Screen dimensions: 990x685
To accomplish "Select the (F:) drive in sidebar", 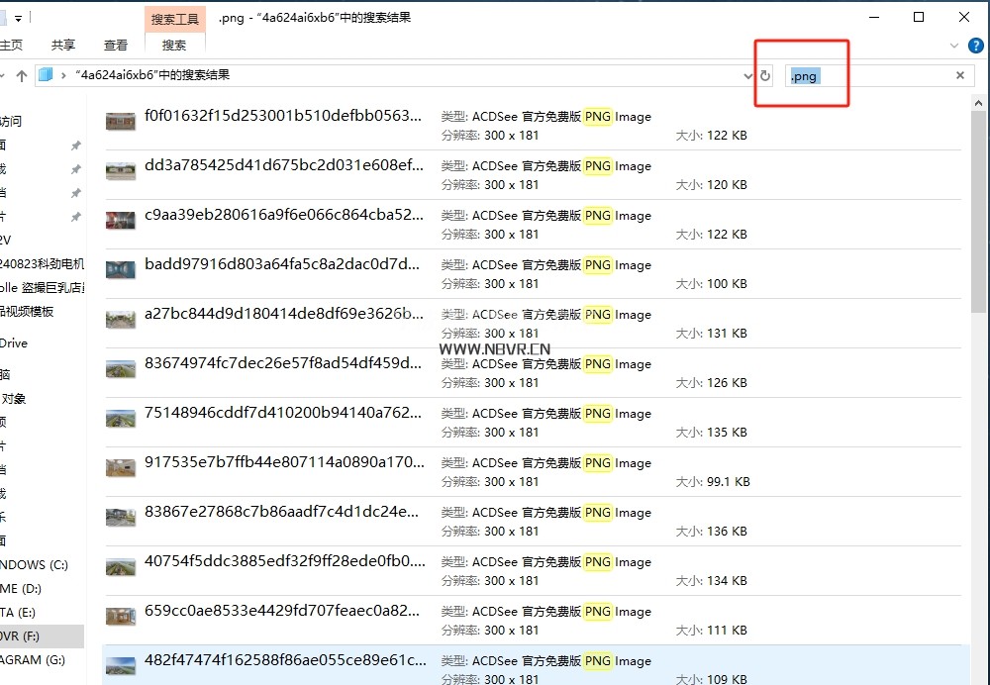I will point(30,636).
